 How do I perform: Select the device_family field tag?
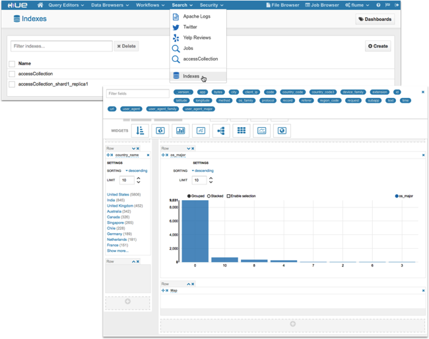[x=353, y=92]
